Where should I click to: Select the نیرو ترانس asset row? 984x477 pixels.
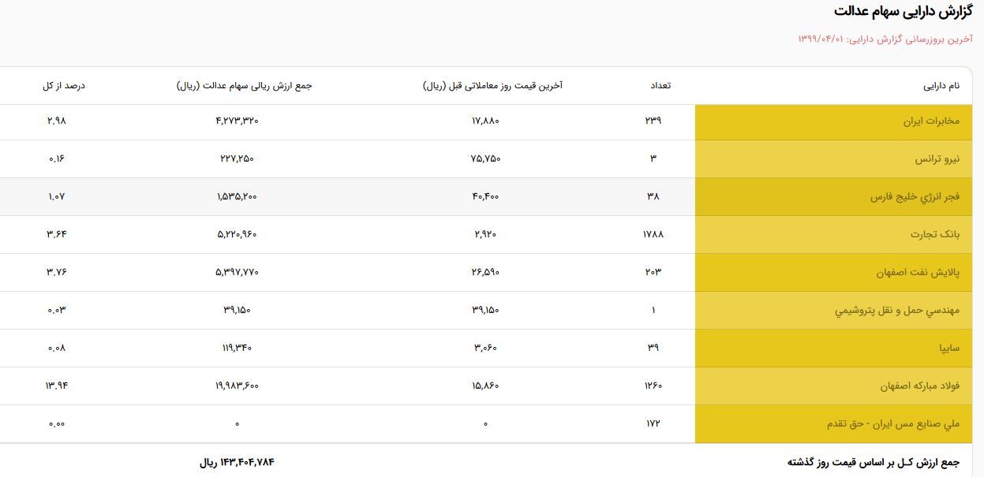click(x=486, y=159)
